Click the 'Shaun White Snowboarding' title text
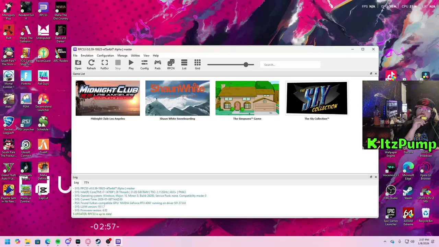439x247 pixels. tap(177, 119)
